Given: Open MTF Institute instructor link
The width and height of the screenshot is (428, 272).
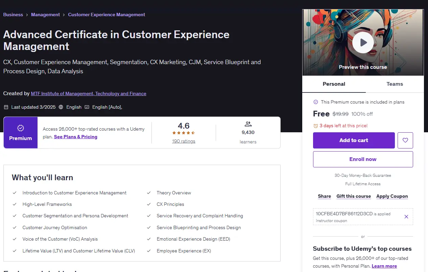Looking at the screenshot, I should [x=89, y=93].
